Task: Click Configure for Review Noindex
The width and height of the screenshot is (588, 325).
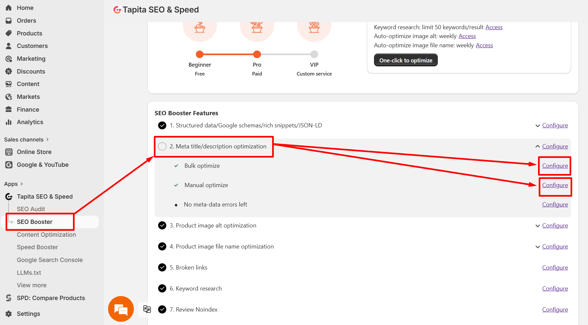Action: coord(555,310)
